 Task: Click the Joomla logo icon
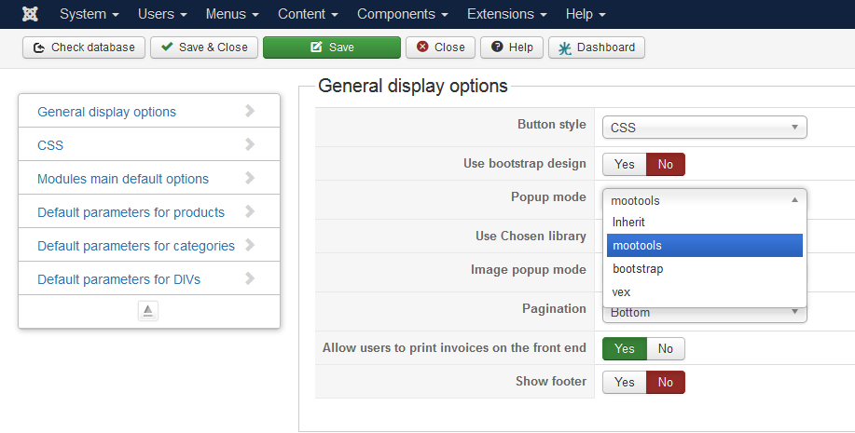(x=29, y=14)
